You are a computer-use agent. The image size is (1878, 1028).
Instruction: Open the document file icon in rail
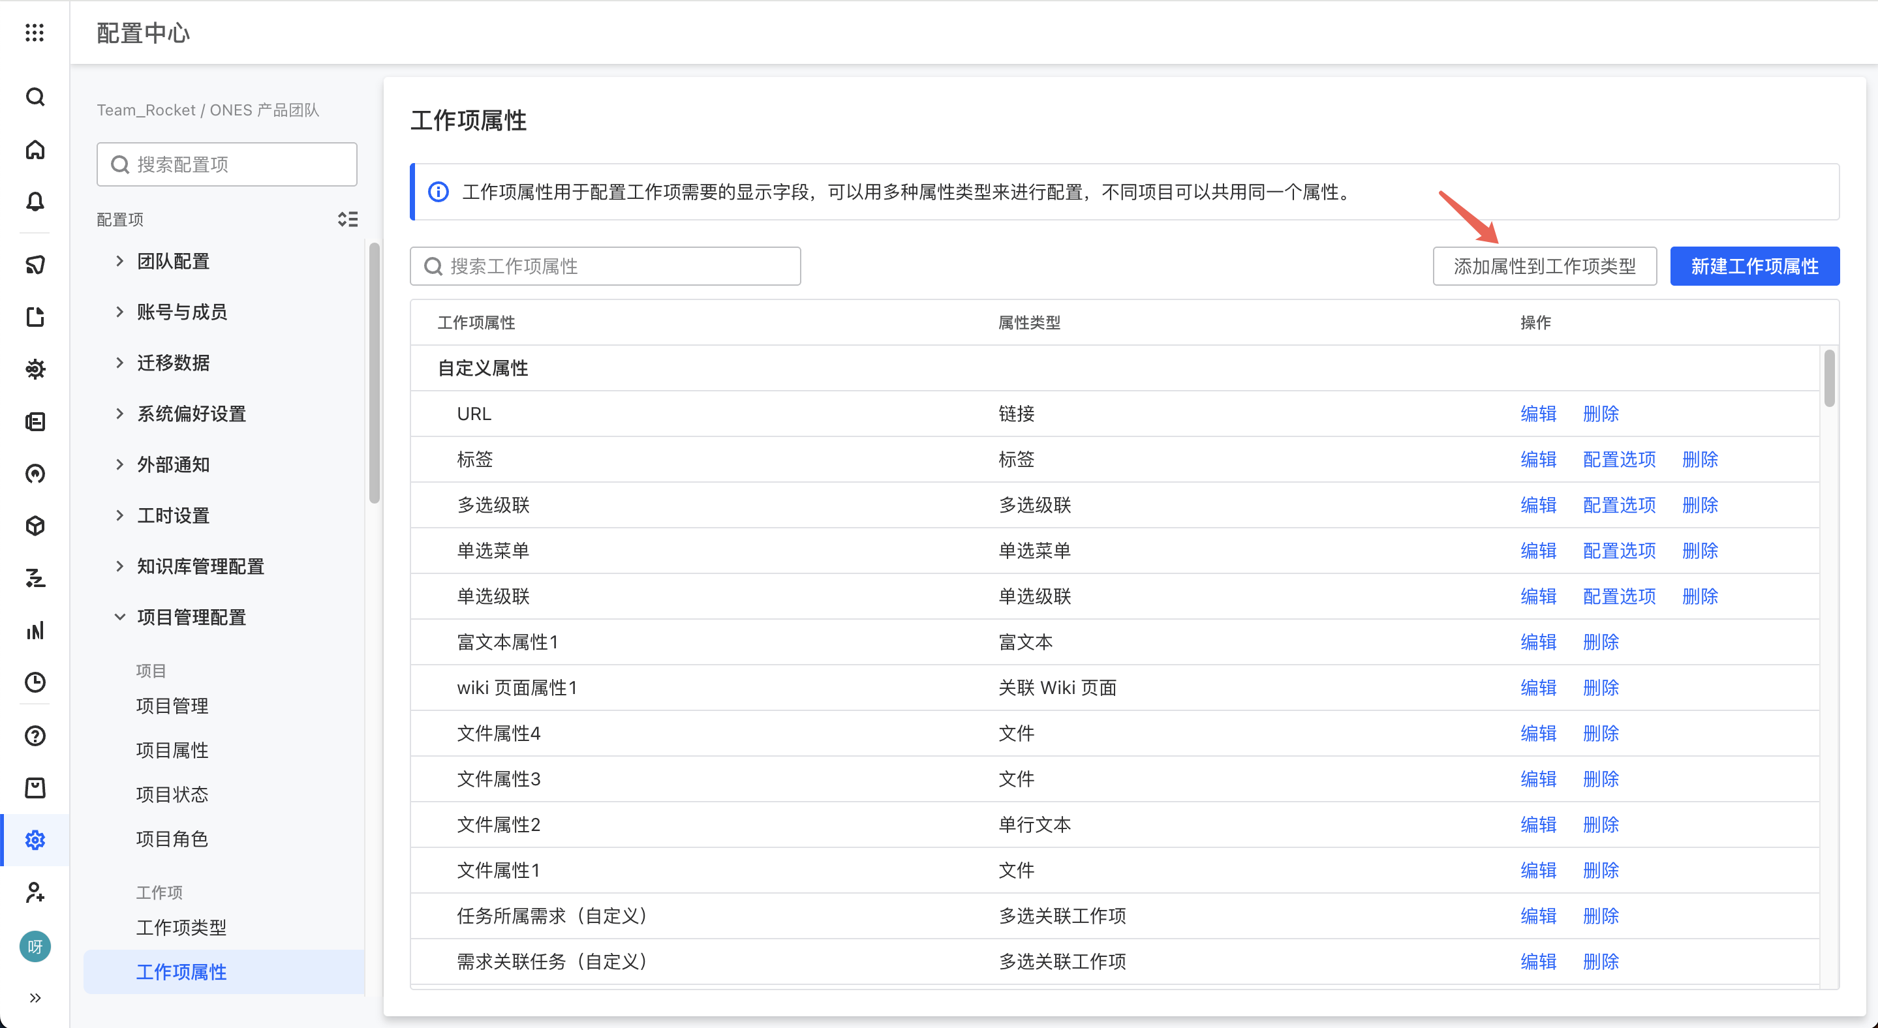(35, 317)
